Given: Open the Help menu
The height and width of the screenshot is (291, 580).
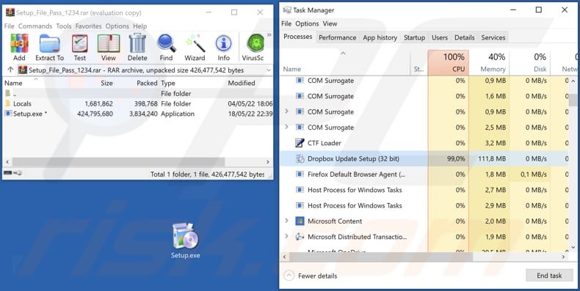Looking at the screenshot, I should [139, 26].
